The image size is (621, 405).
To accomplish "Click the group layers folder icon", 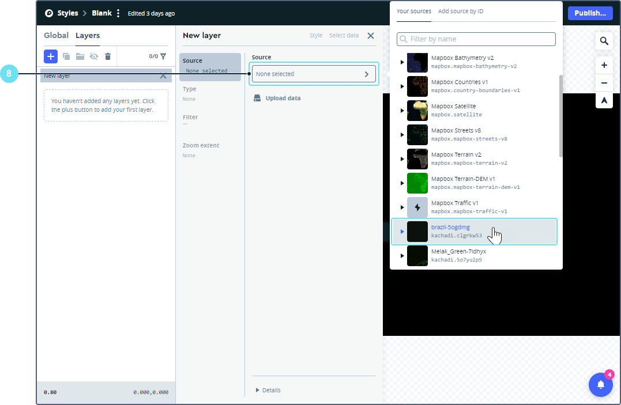I will pos(80,56).
